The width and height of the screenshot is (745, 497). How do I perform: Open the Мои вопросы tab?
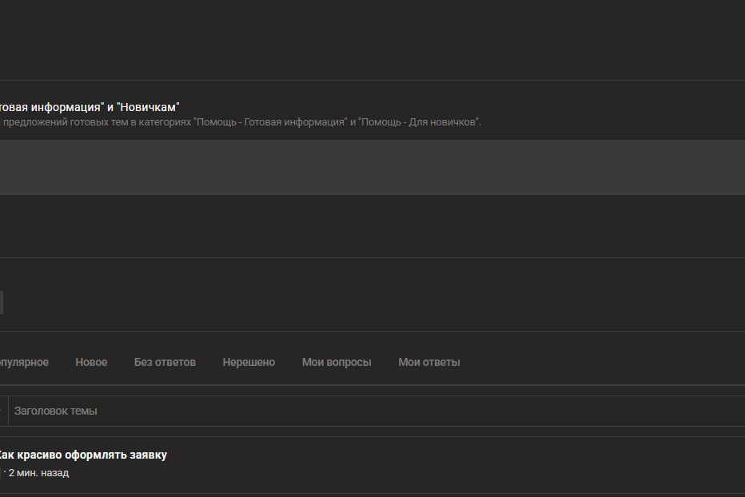pos(337,362)
